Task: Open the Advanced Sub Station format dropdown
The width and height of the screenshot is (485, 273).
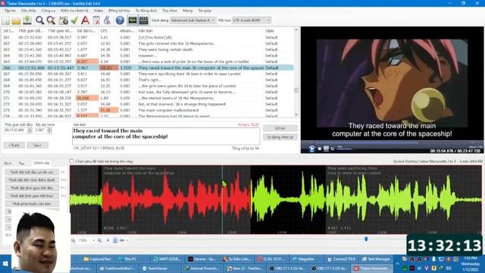Action: 192,20
